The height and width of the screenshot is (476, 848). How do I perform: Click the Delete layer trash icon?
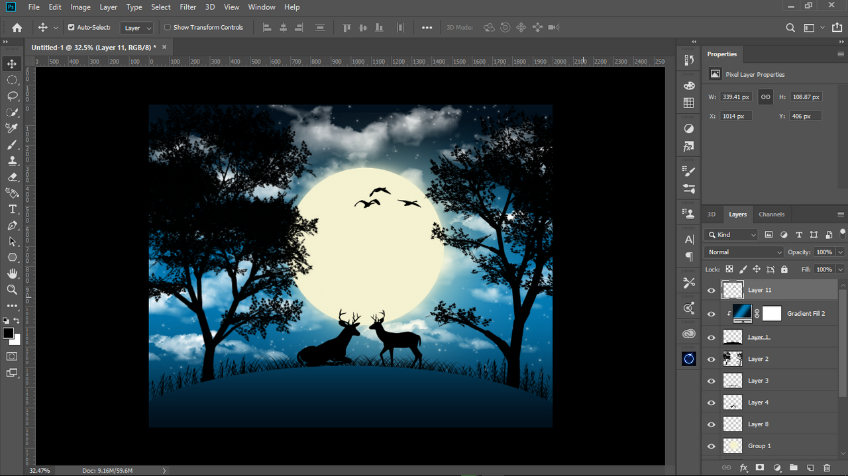tap(827, 468)
